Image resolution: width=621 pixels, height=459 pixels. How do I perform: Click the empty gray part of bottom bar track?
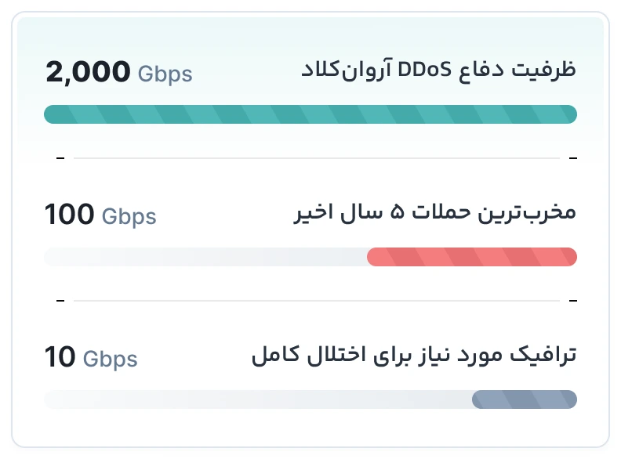click(257, 399)
